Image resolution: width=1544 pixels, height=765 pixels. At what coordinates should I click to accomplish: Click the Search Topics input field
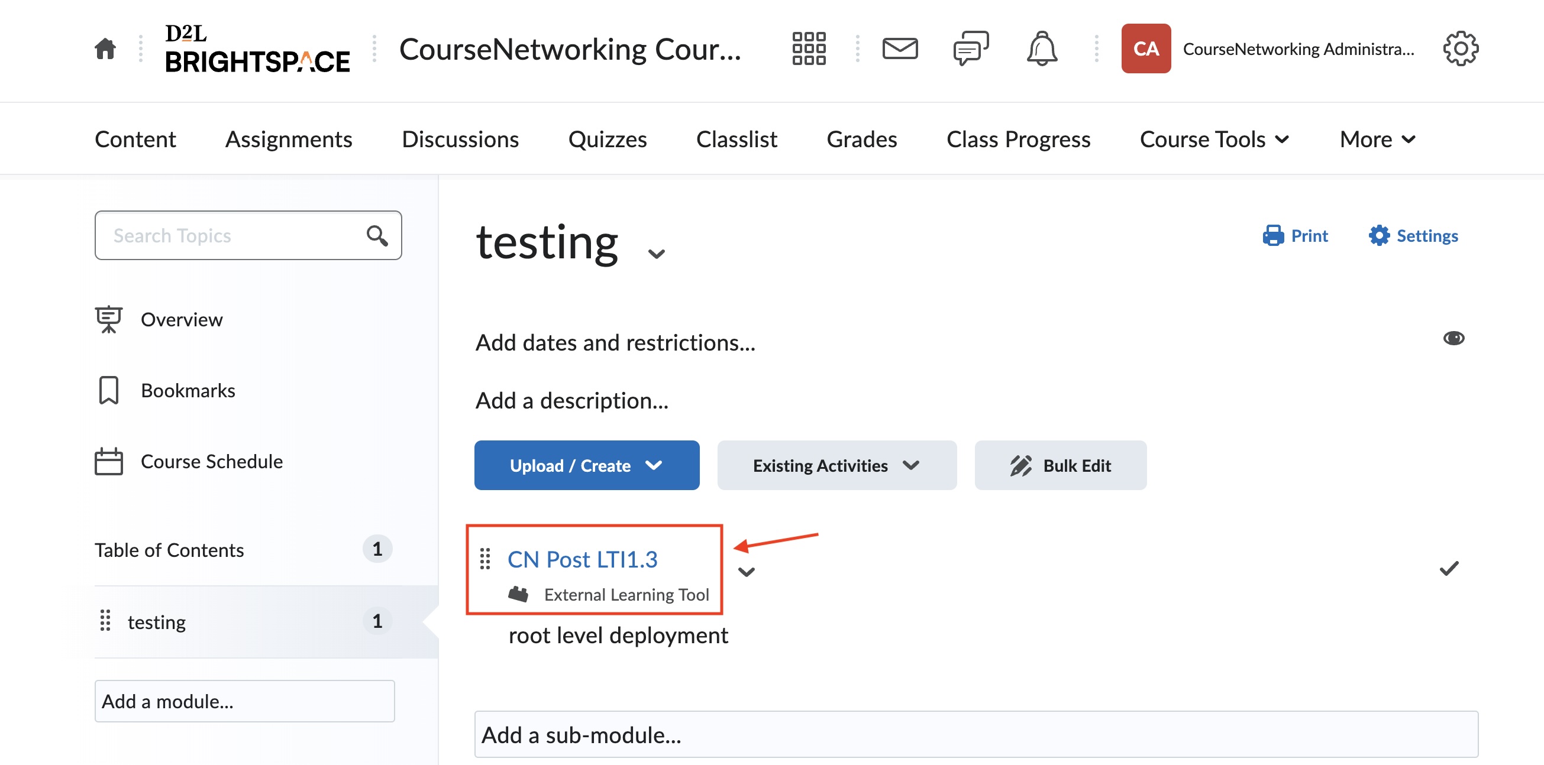tap(247, 235)
